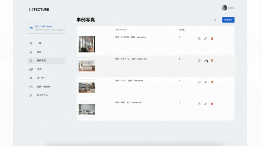Delete the Tオフィス photo entry
The image size is (262, 147).
212,60
